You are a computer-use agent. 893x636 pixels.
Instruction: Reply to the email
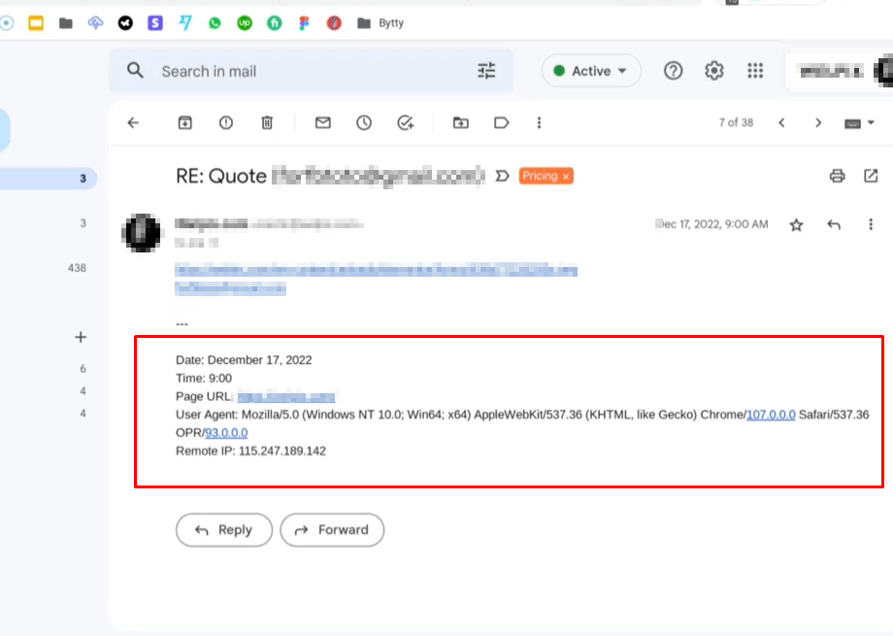click(223, 530)
